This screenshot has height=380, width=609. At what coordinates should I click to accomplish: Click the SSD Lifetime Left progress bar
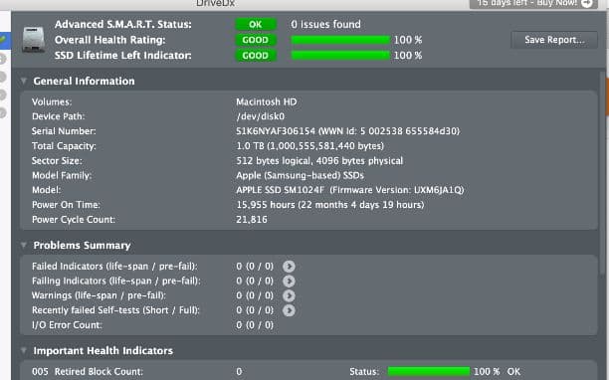point(340,56)
